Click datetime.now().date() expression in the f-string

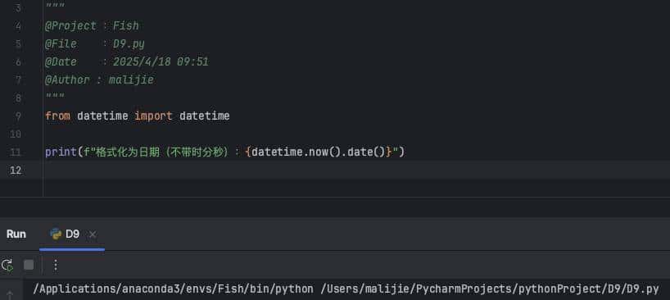pos(319,152)
